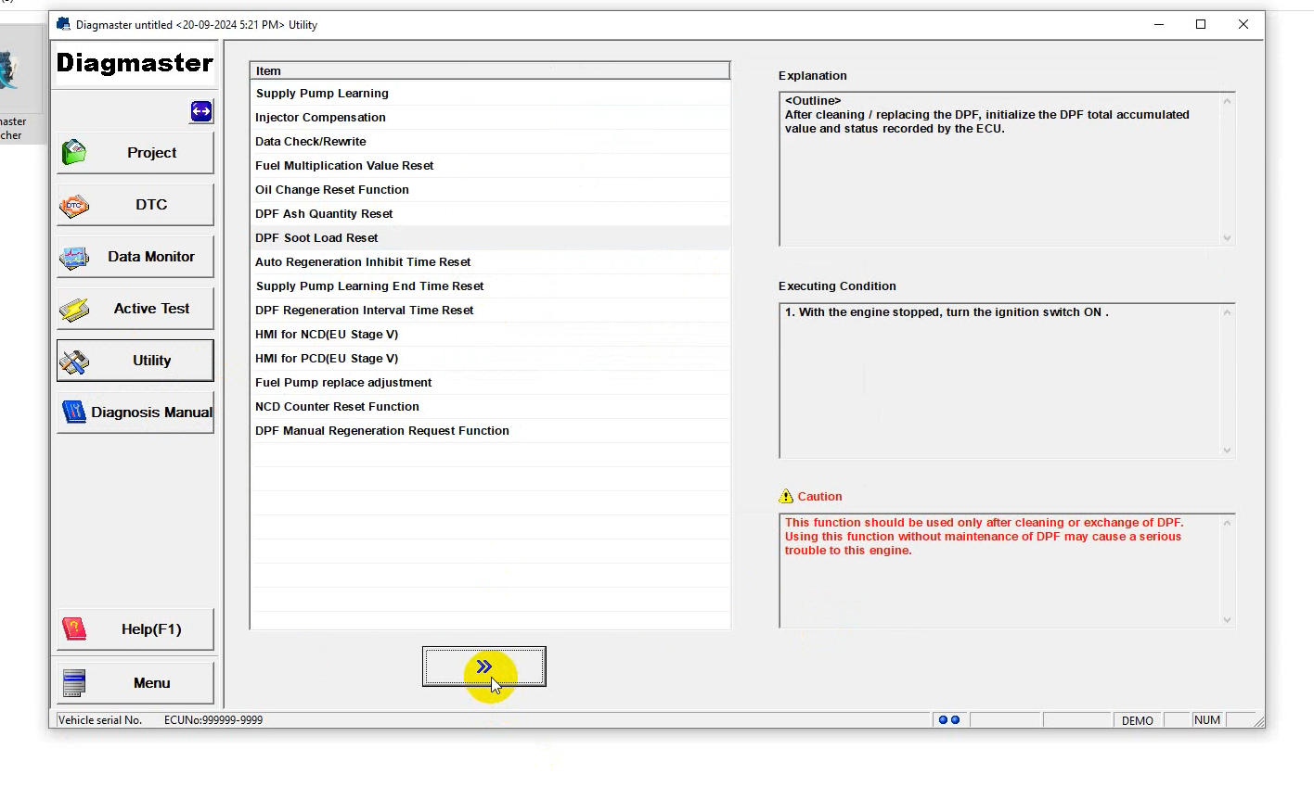Select Injector Compensation item

490,118
